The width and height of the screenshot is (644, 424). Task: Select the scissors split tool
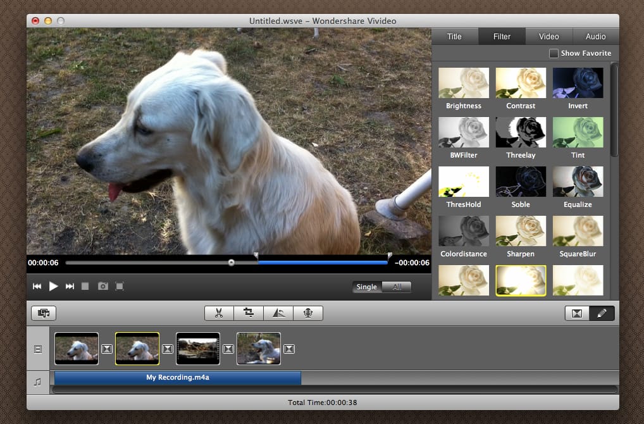pos(219,313)
